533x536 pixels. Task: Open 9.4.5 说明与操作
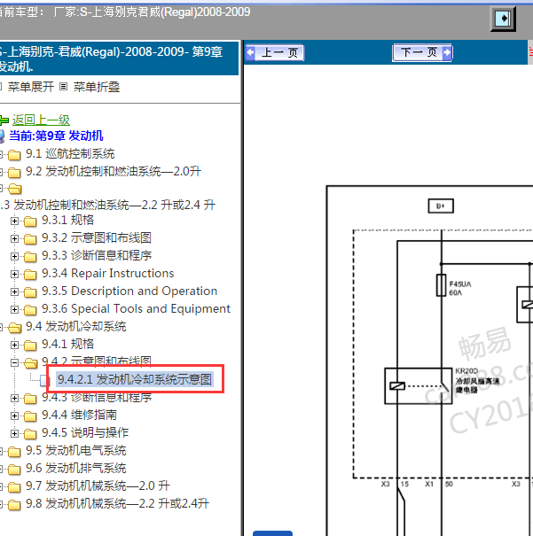coord(85,432)
